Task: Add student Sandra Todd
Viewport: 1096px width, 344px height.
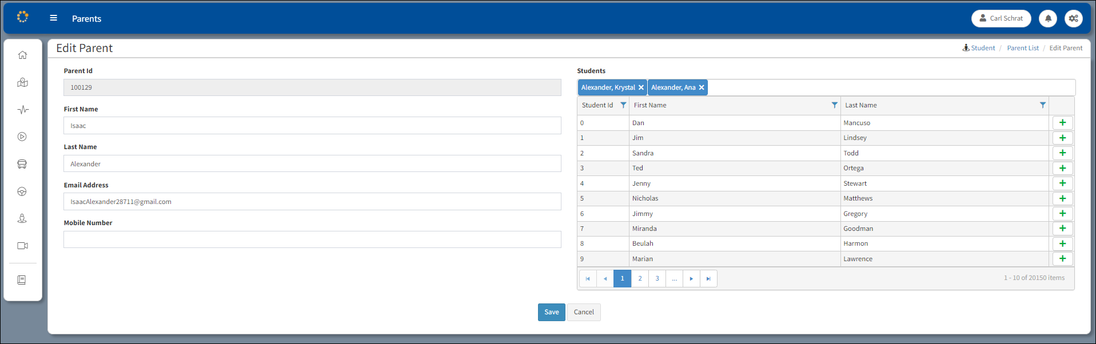Action: pos(1062,153)
